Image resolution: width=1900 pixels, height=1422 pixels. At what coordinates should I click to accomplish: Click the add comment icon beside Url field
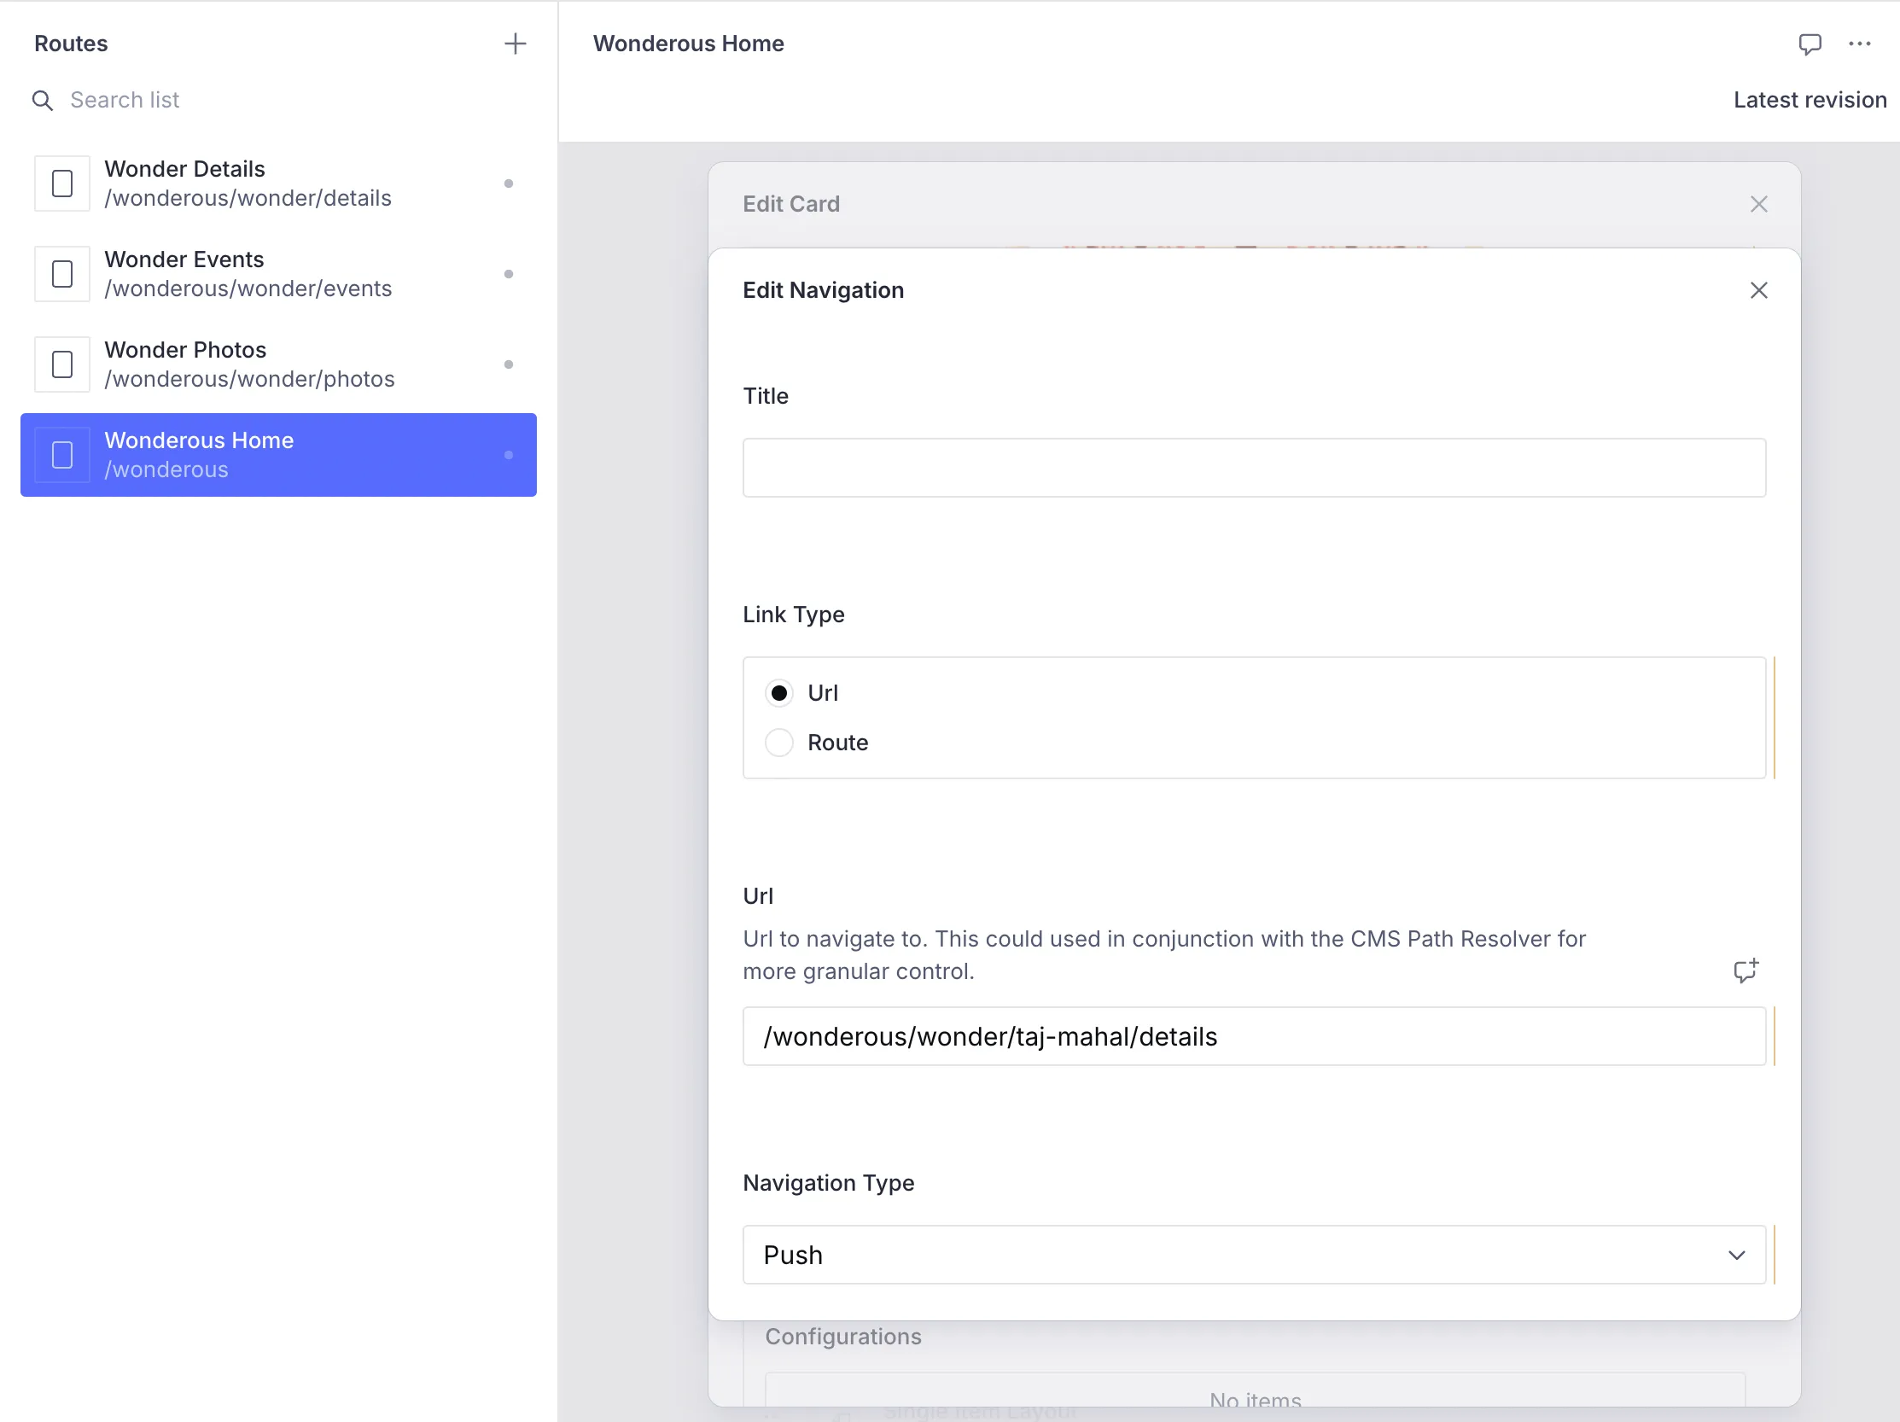[x=1746, y=970]
